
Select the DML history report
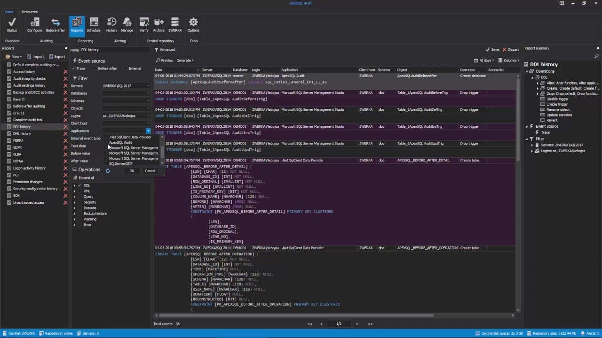[22, 134]
